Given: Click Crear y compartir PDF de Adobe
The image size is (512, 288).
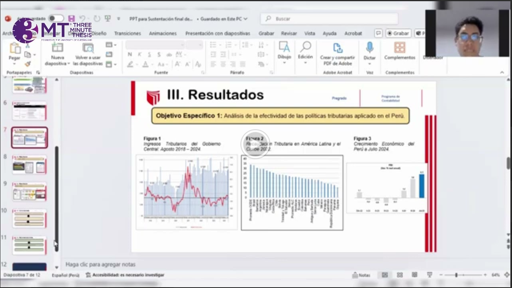Looking at the screenshot, I should point(337,49).
